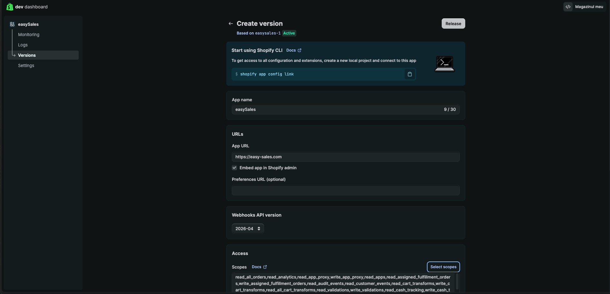Open Logs in the sidebar
The image size is (610, 294).
[23, 45]
